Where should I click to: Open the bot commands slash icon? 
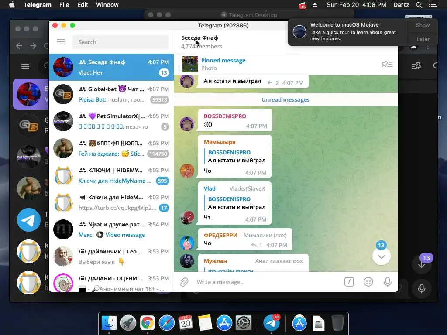click(x=349, y=282)
